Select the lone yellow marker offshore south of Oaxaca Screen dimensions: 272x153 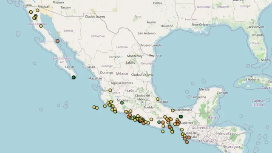pyautogui.click(x=162, y=131)
